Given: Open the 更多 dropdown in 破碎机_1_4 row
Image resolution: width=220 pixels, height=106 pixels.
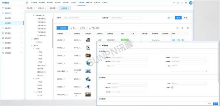Looking at the screenshot, I should tap(184, 40).
